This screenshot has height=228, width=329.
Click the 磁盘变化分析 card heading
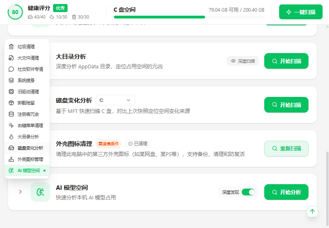pyautogui.click(x=74, y=101)
